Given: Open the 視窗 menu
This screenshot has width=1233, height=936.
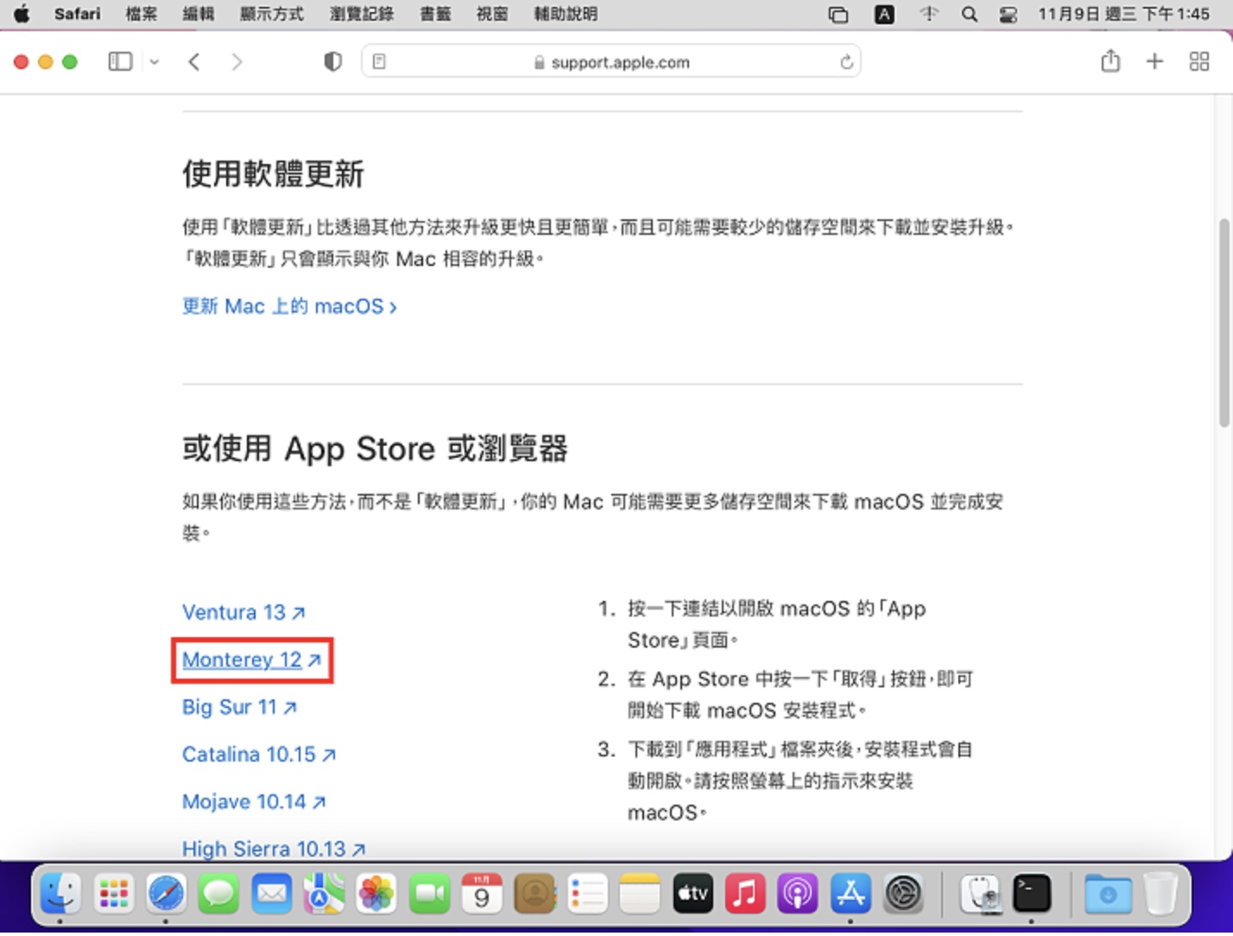Looking at the screenshot, I should click(x=492, y=14).
